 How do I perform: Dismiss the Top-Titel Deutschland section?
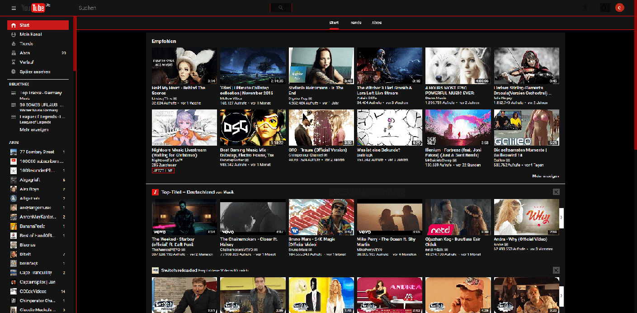pyautogui.click(x=556, y=192)
